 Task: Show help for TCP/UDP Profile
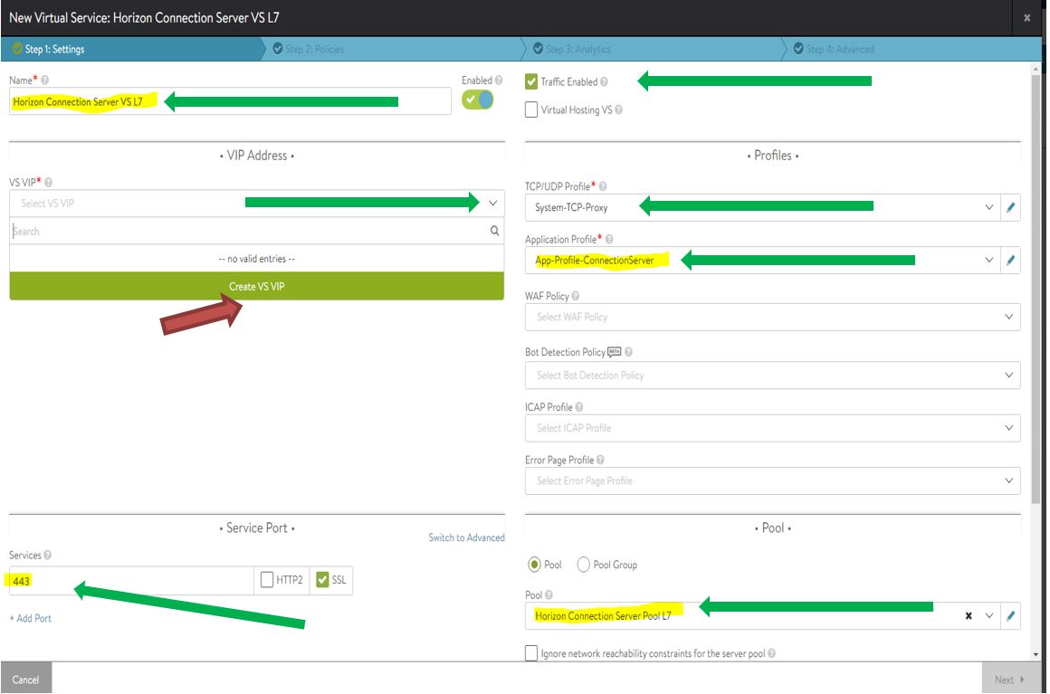coord(603,186)
